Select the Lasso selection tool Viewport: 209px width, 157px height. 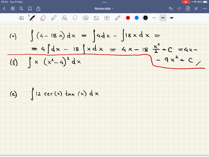point(75,18)
